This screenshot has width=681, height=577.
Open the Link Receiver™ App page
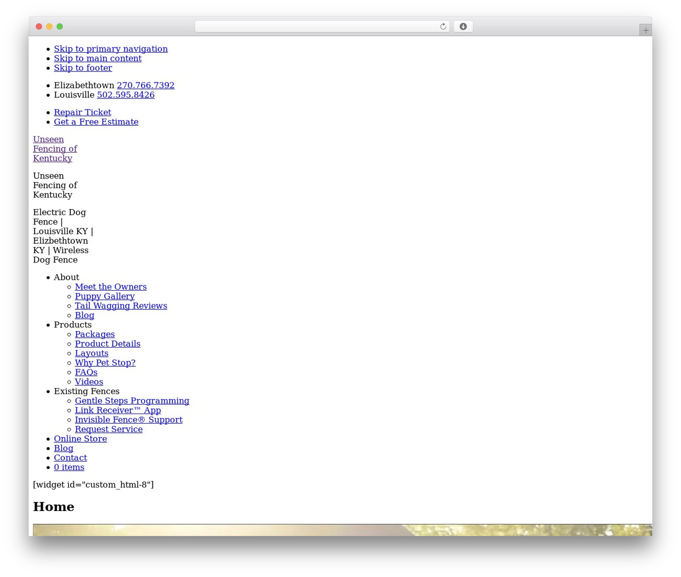[118, 411]
